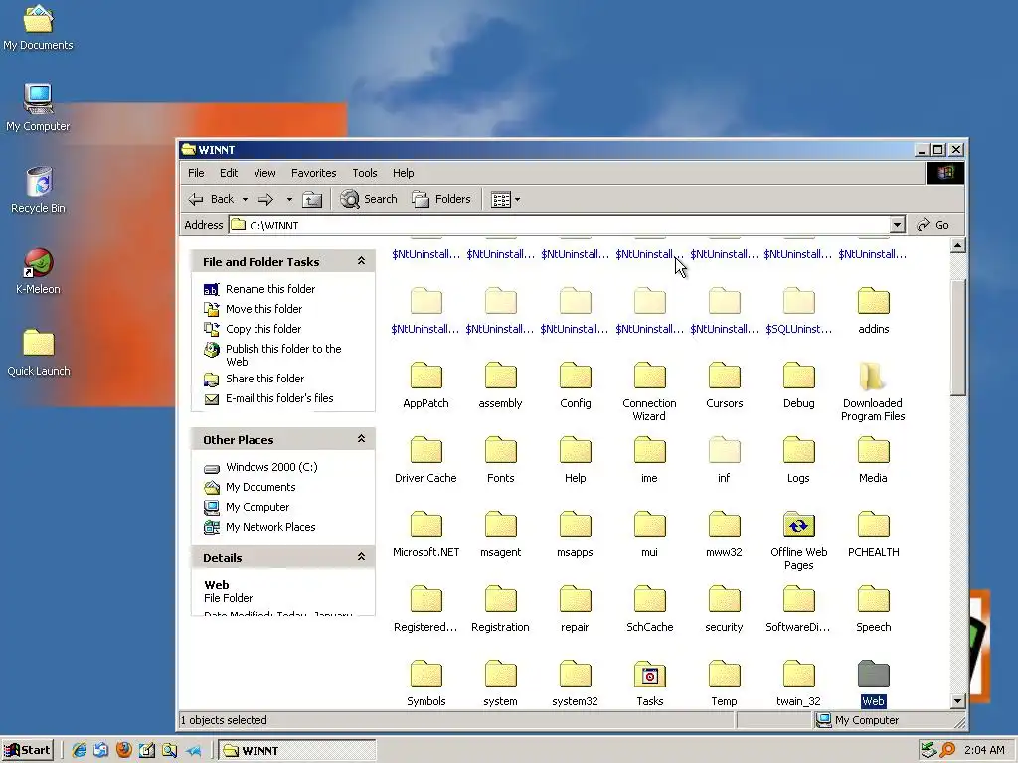Open the Favorites menu
1018x763 pixels.
(313, 173)
